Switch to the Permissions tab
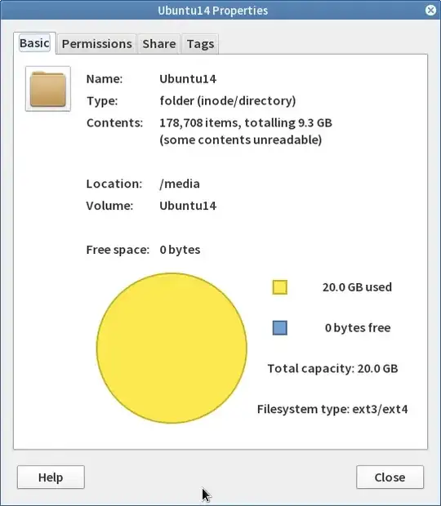The width and height of the screenshot is (441, 506). [x=97, y=44]
